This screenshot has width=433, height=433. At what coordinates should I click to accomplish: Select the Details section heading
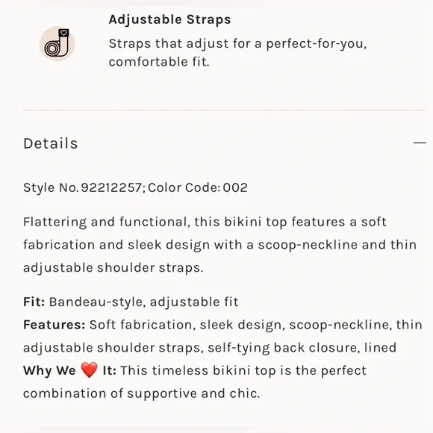coord(51,143)
